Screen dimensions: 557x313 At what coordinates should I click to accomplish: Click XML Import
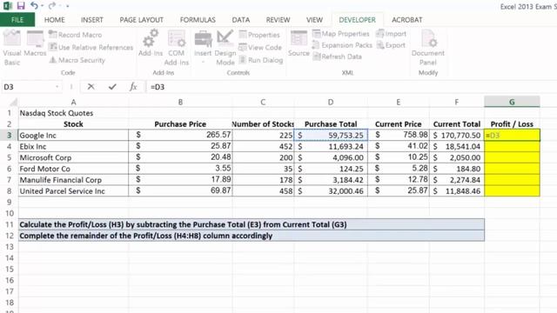pos(391,34)
